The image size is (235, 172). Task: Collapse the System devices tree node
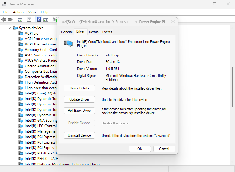(x=9, y=28)
